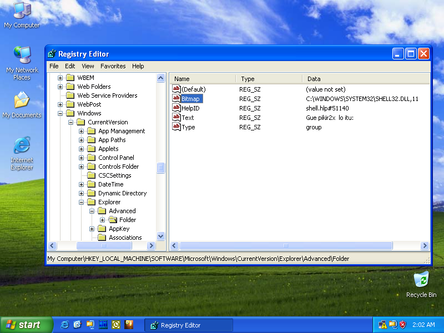The image size is (444, 333).
Task: Open the Edit menu
Action: pyautogui.click(x=70, y=66)
